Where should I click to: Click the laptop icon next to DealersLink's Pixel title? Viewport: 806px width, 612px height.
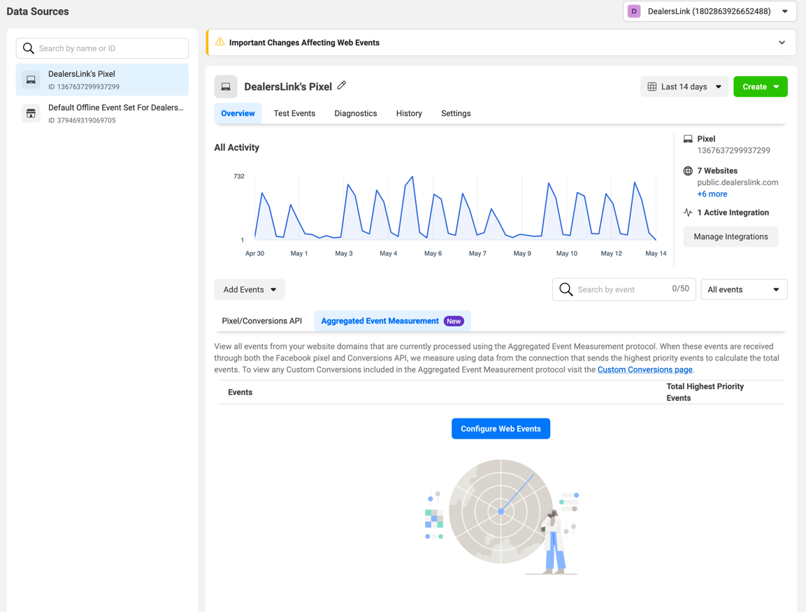226,87
